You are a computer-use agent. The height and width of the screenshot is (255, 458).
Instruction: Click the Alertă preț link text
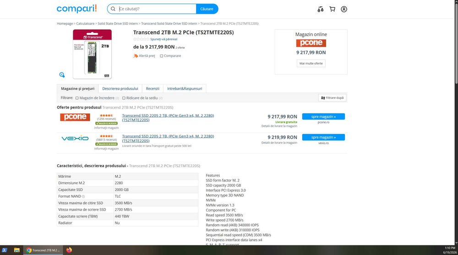tap(147, 56)
